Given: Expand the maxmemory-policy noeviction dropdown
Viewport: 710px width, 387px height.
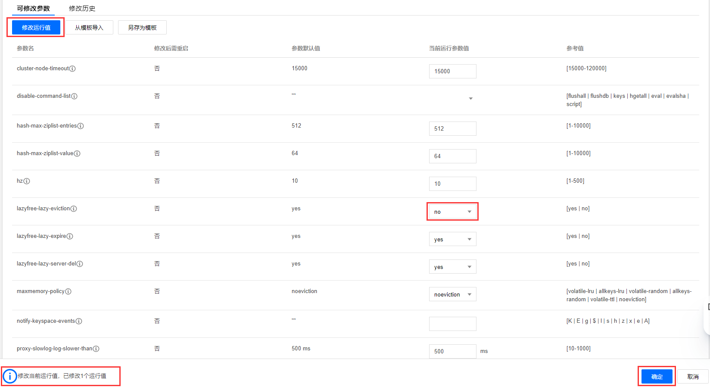Looking at the screenshot, I should click(452, 294).
